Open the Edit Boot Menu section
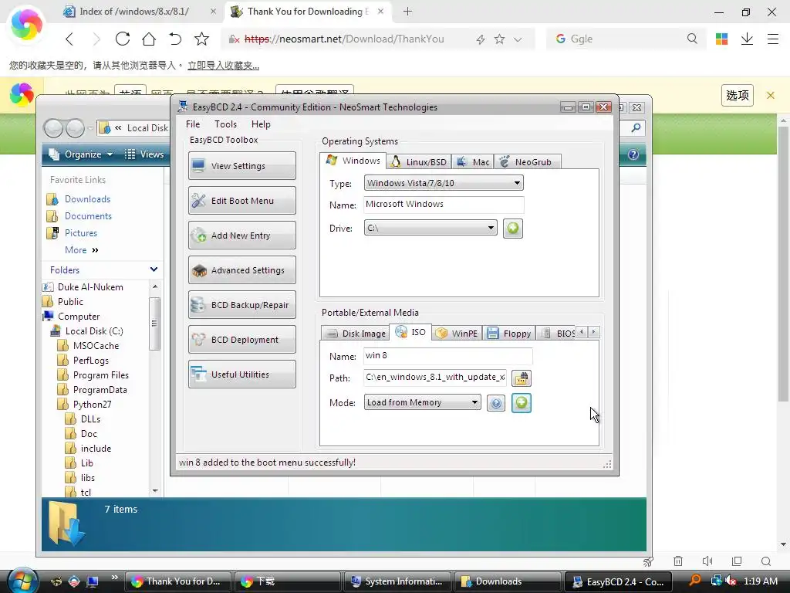 click(241, 201)
